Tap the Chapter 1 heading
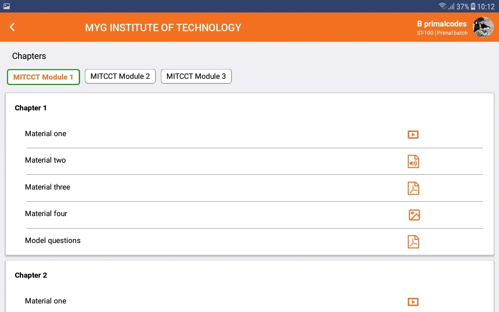 click(31, 108)
